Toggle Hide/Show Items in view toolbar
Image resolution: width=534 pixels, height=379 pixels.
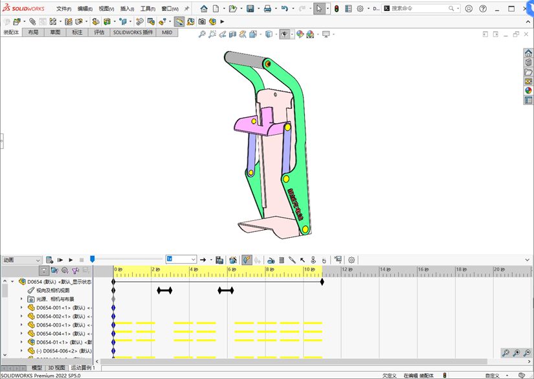click(284, 34)
